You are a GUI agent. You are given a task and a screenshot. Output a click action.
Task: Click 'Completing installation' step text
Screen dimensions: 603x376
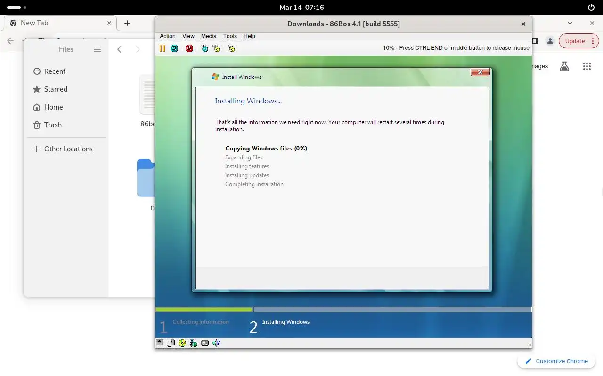coord(254,184)
